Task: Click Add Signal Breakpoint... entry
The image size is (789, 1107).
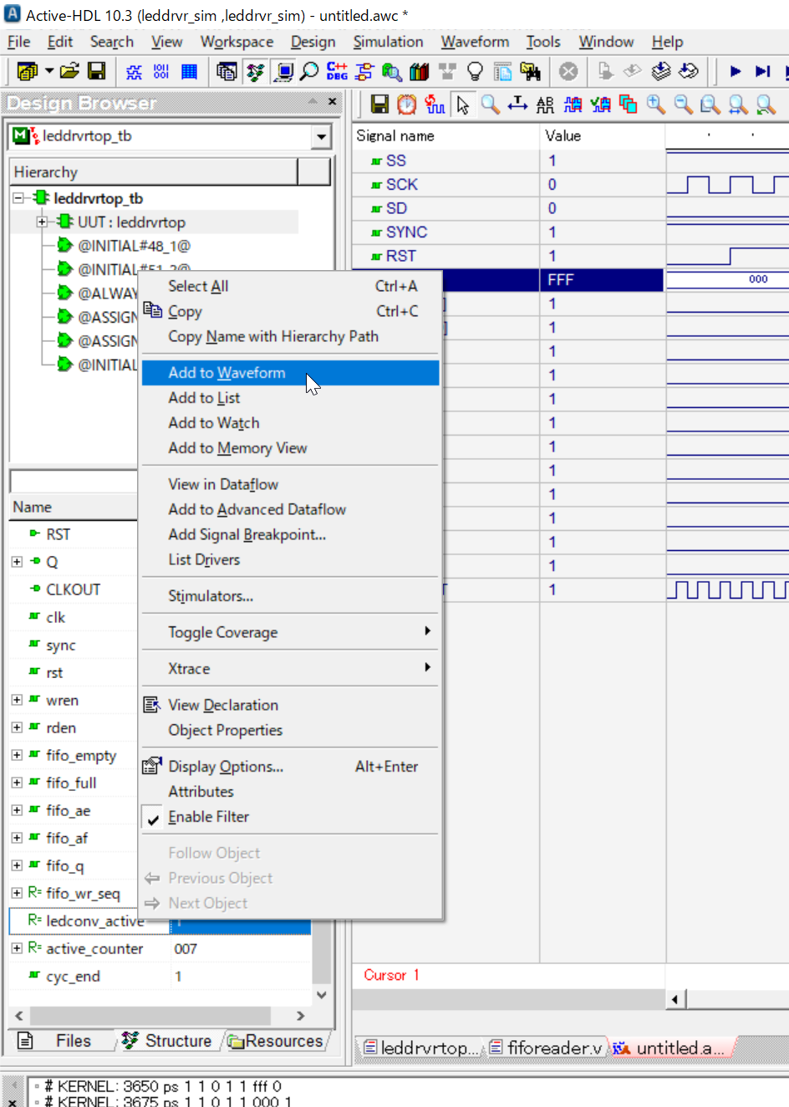Action: pos(290,534)
